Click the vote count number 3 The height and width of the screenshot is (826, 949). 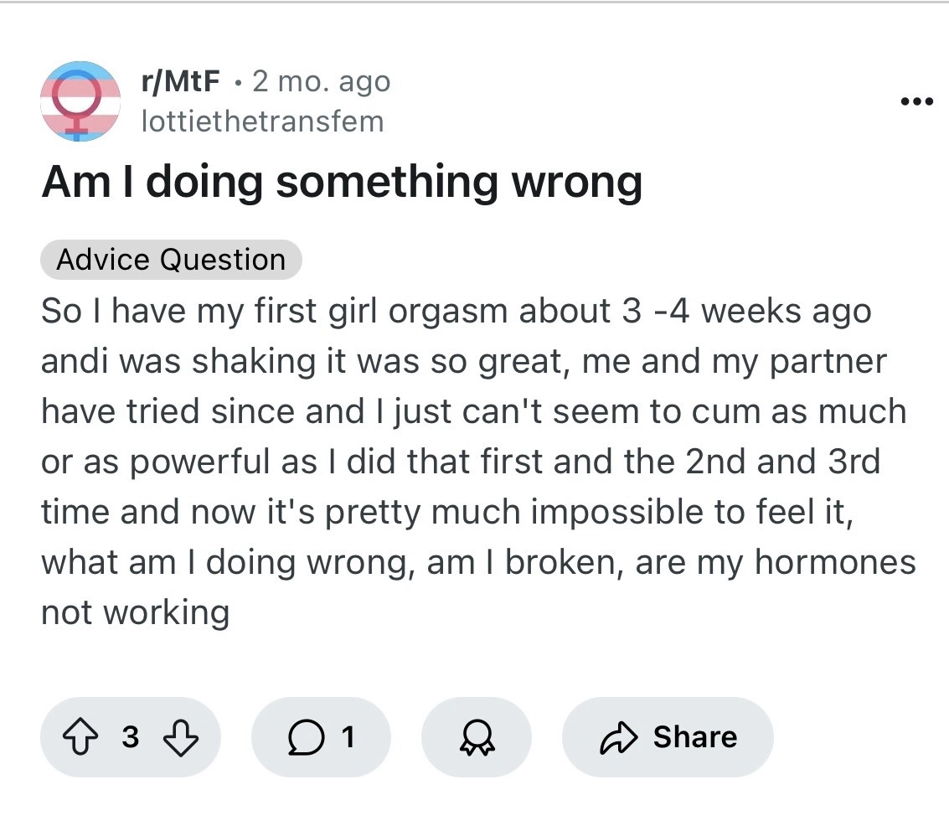point(129,737)
